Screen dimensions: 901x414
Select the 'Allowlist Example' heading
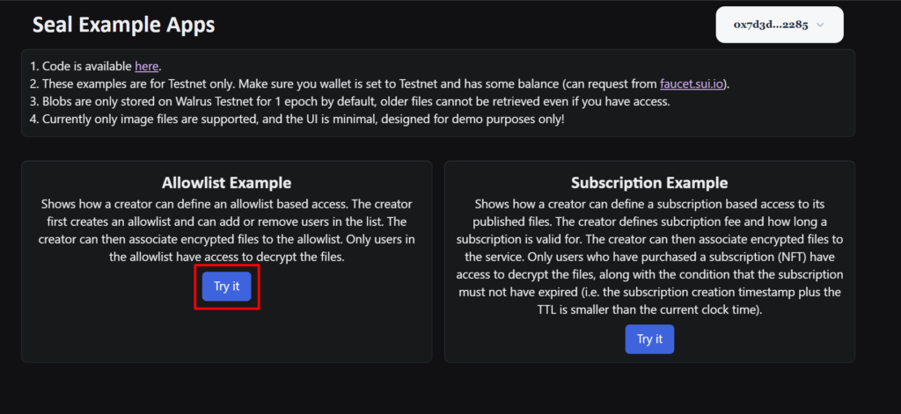(x=226, y=183)
